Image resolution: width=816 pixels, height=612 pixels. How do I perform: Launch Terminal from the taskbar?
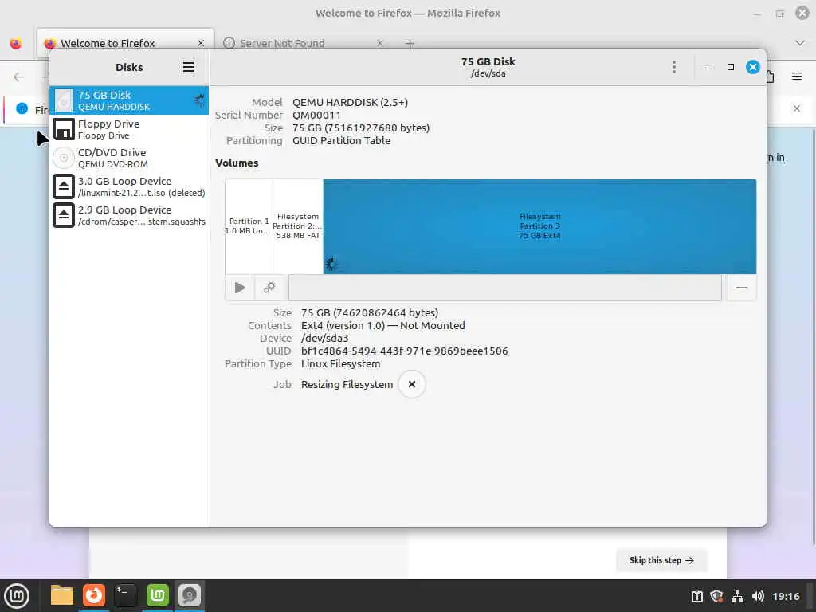point(125,595)
